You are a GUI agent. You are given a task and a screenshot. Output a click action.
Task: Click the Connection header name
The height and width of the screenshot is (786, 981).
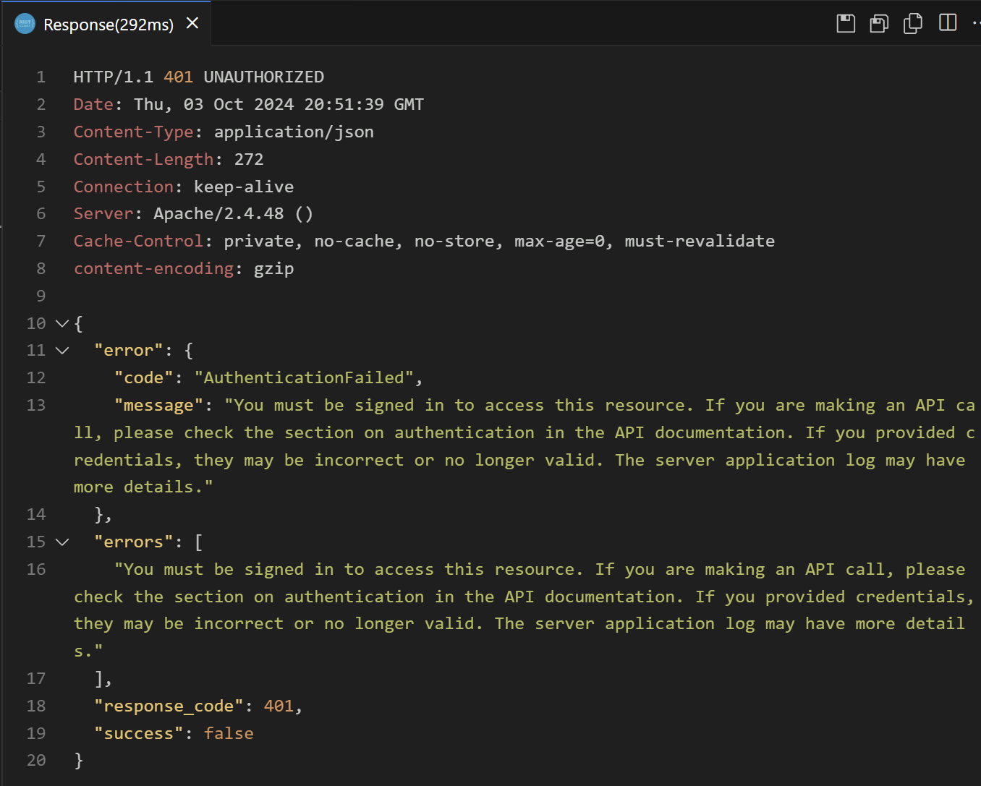click(x=124, y=187)
